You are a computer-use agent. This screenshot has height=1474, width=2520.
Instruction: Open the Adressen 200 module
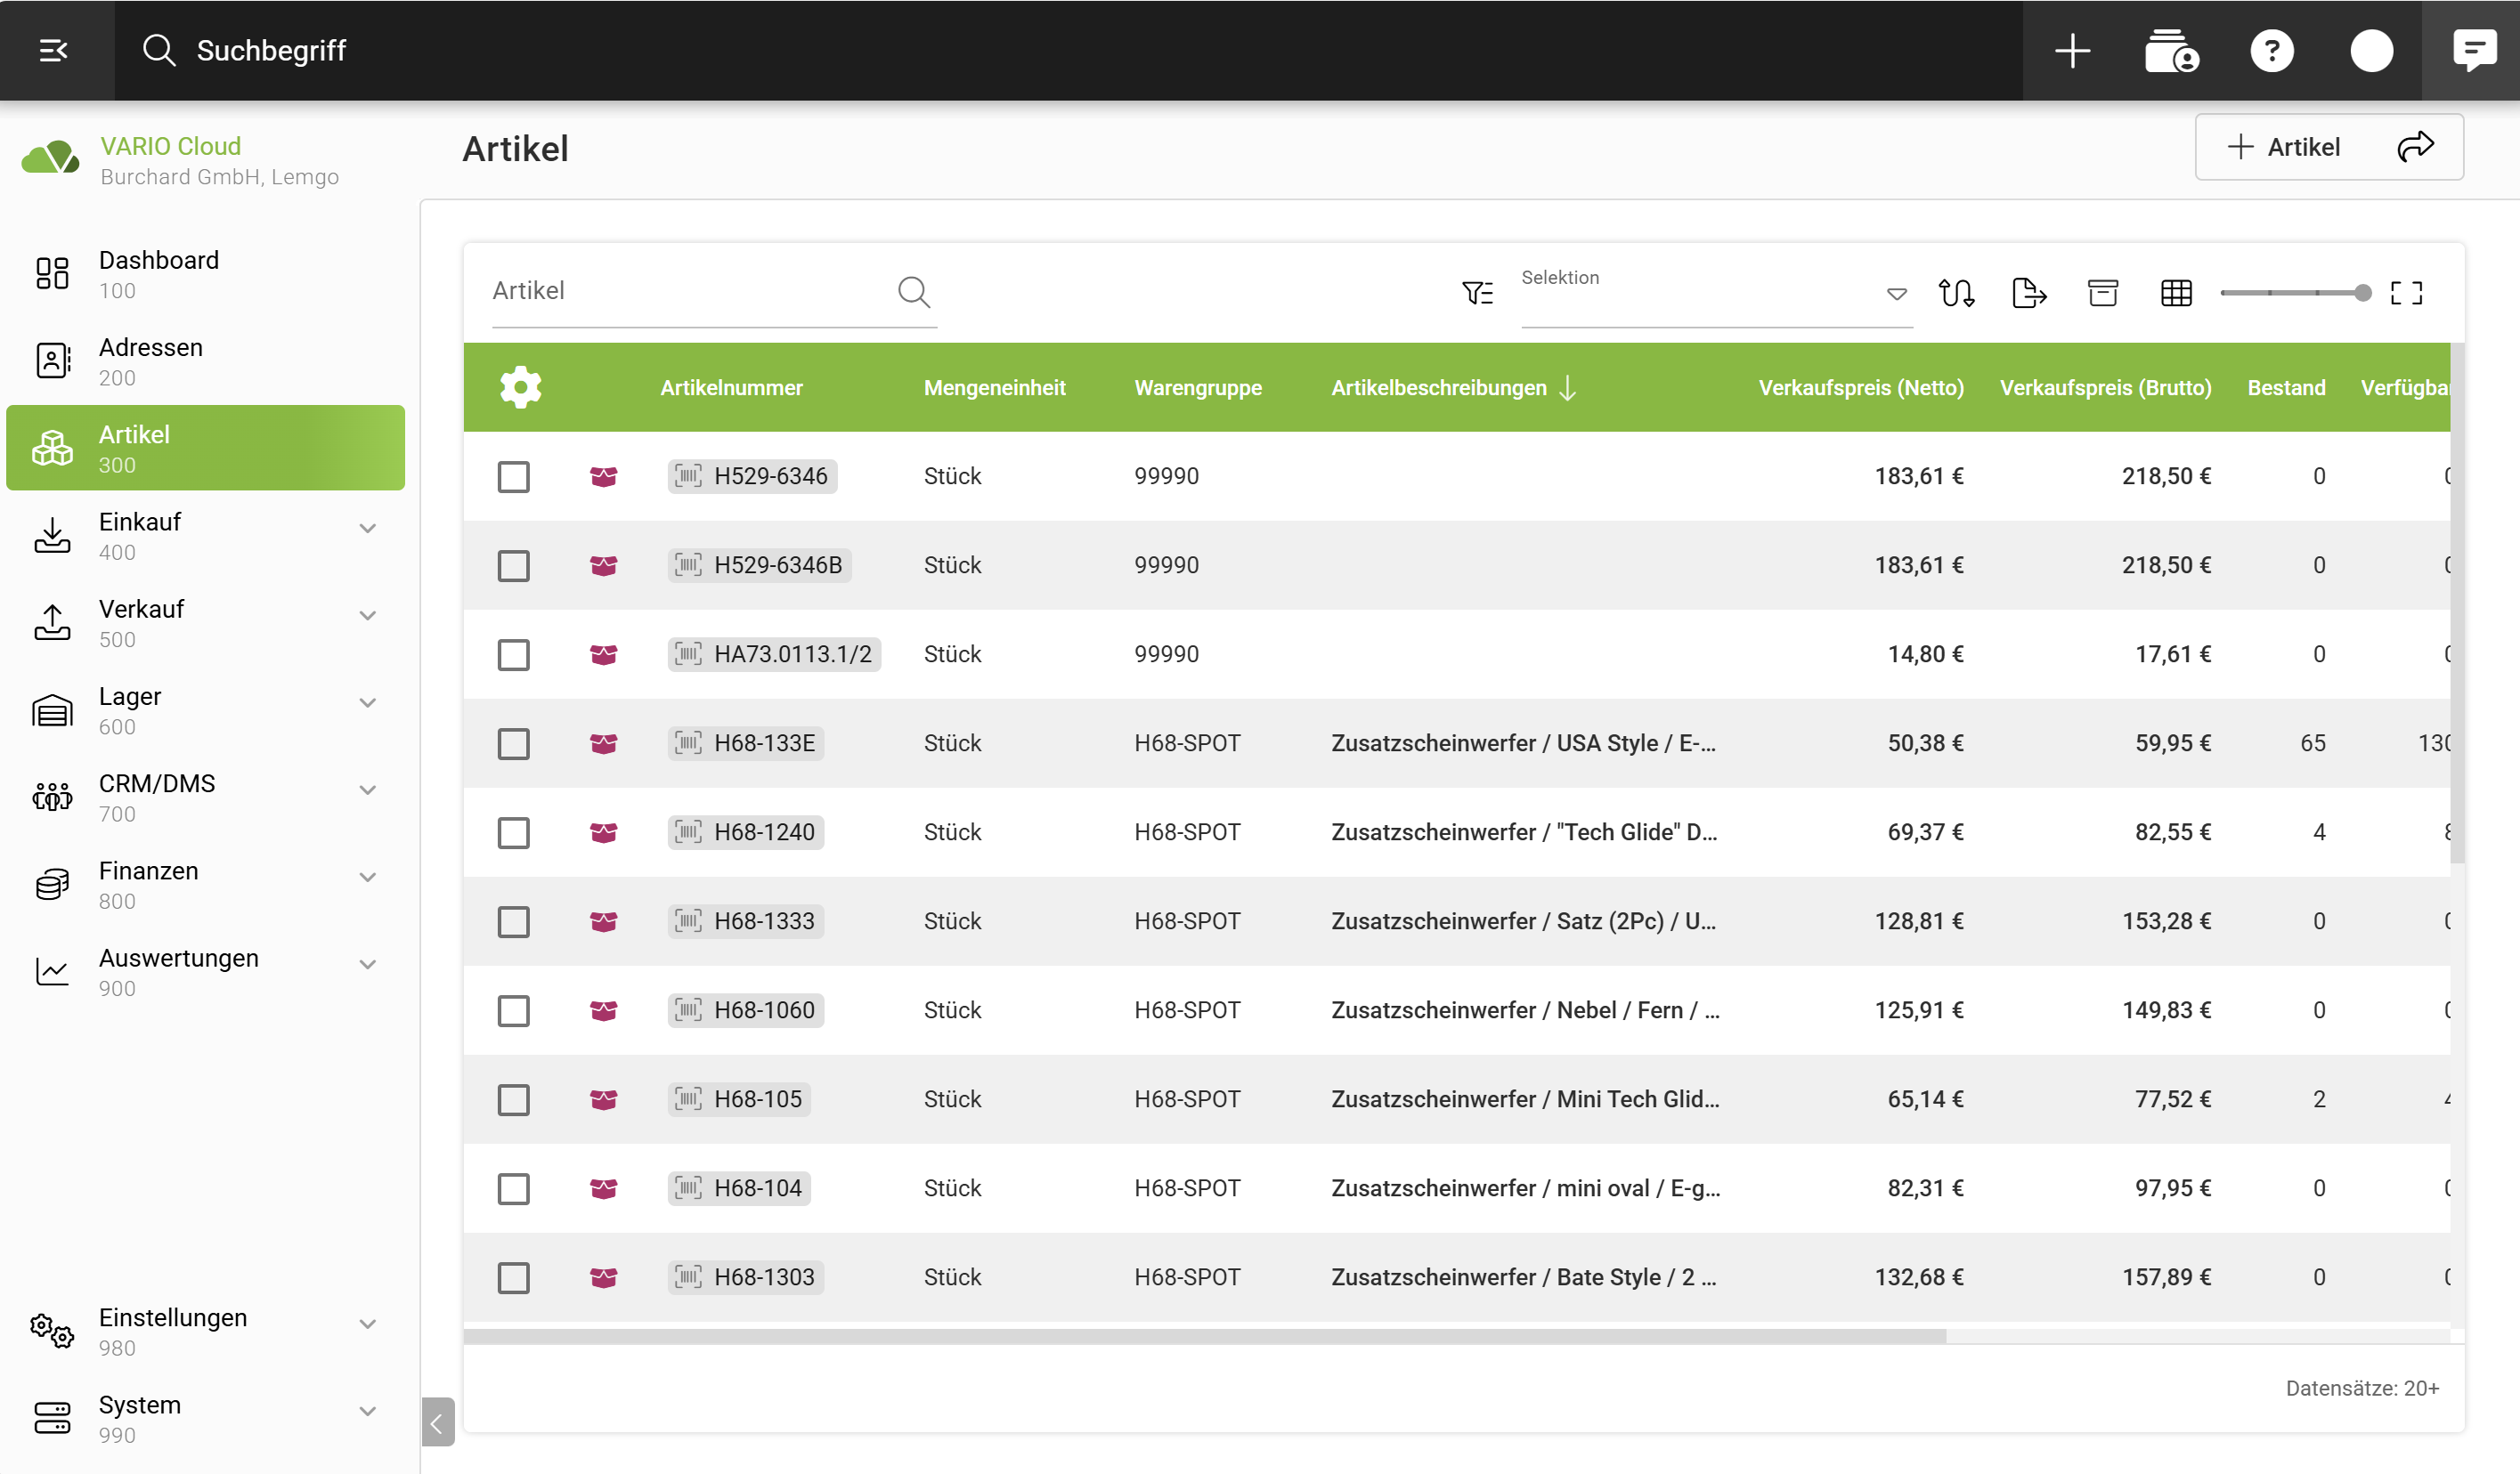coord(150,360)
